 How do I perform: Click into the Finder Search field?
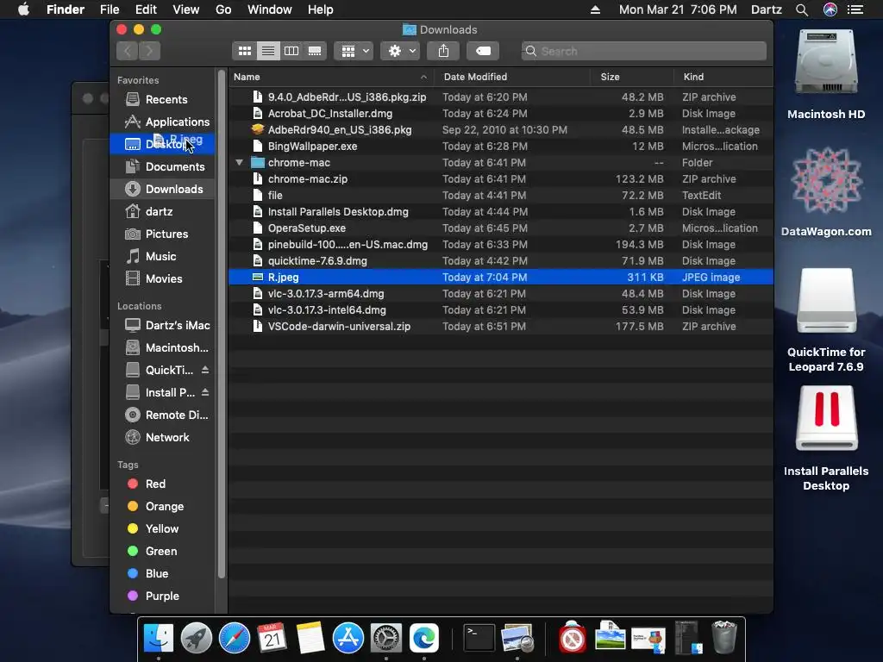point(643,51)
